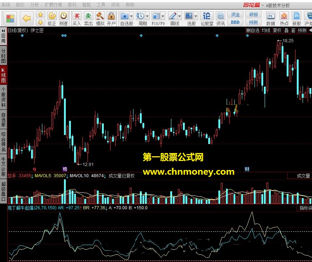
Task: Switch to the 分时图 side tab
Action: pos(3,56)
